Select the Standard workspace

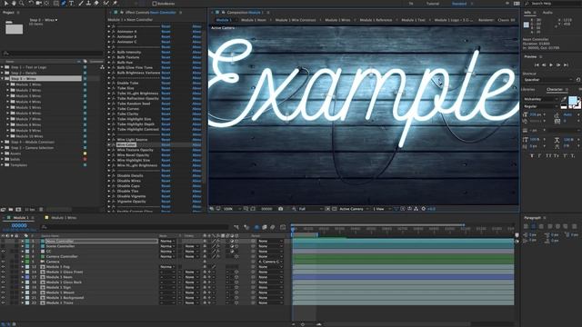pos(459,4)
